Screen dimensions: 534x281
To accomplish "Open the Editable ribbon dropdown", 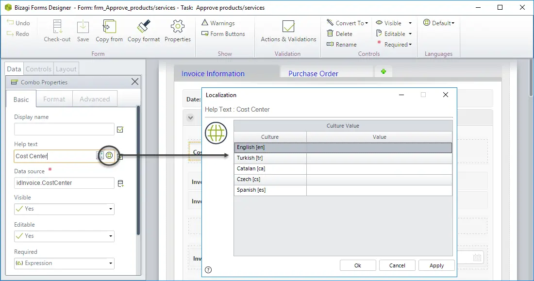I will [x=394, y=33].
